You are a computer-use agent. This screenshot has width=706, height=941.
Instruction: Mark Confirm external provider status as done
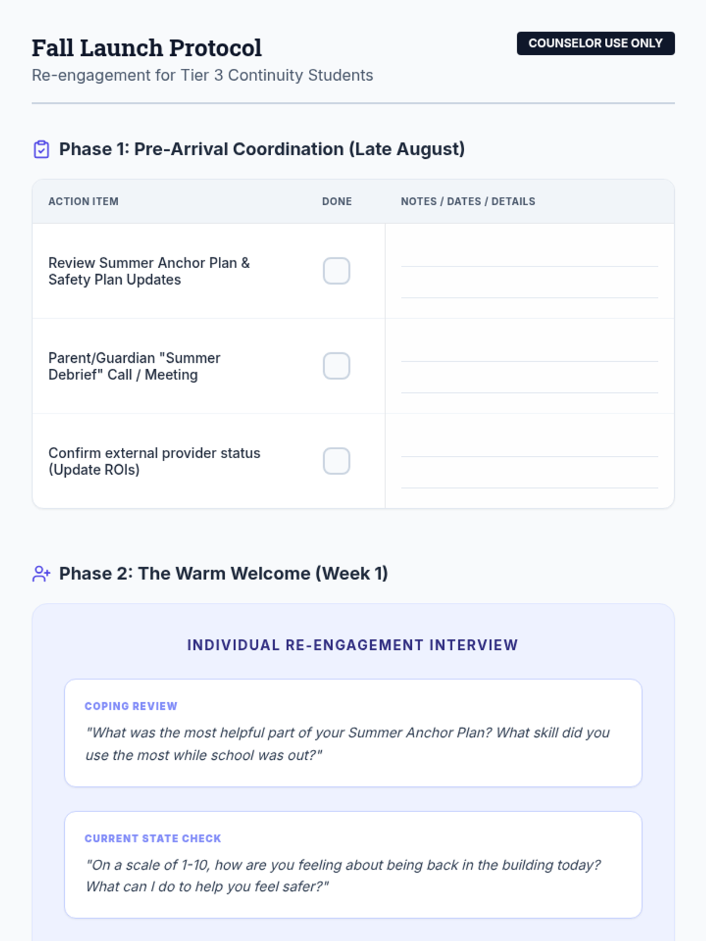[337, 461]
